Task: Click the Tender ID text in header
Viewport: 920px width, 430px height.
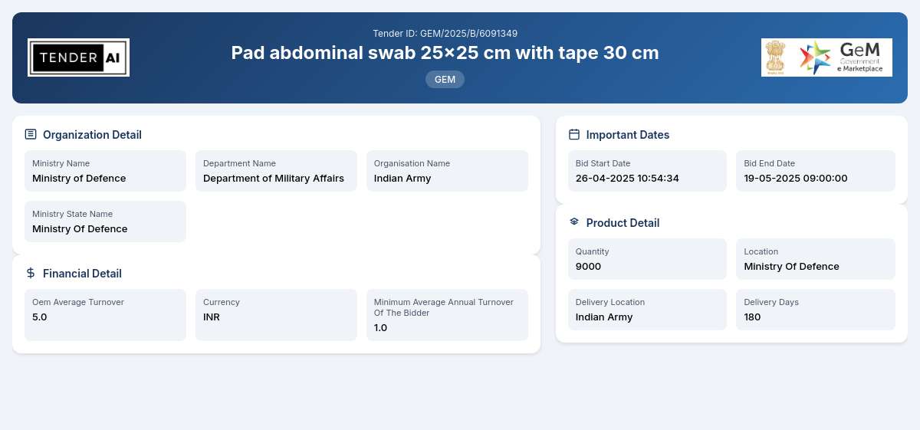Action: click(x=445, y=33)
